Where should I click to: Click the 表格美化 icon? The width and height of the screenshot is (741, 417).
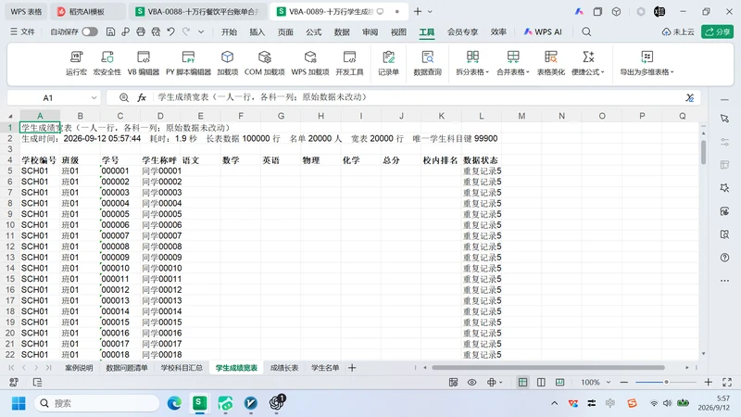[x=550, y=63]
